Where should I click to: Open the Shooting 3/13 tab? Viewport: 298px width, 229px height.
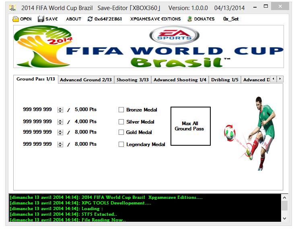[x=132, y=80]
